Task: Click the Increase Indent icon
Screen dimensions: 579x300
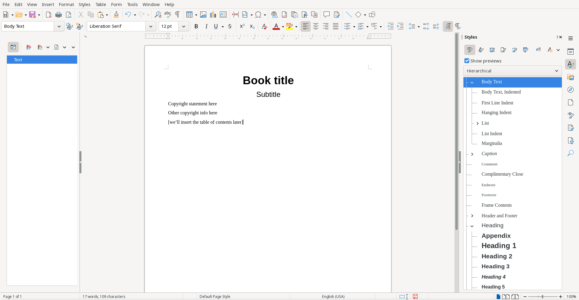Action: point(390,27)
